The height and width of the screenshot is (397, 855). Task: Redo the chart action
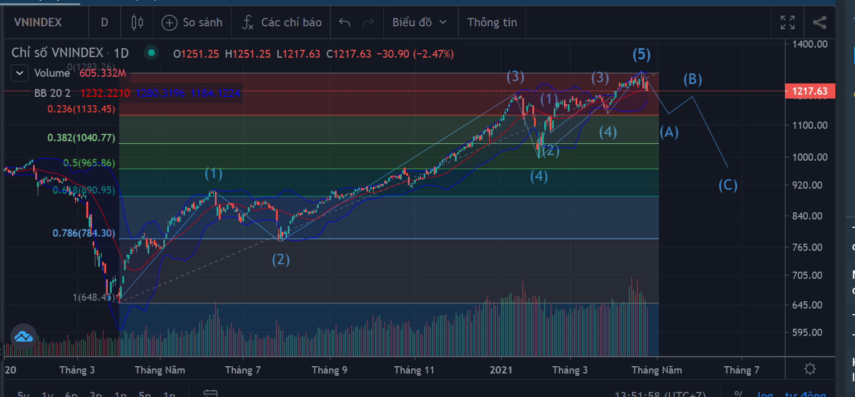[369, 22]
